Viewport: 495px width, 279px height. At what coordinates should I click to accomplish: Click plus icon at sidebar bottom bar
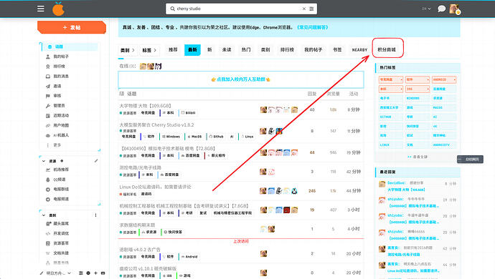(95, 273)
